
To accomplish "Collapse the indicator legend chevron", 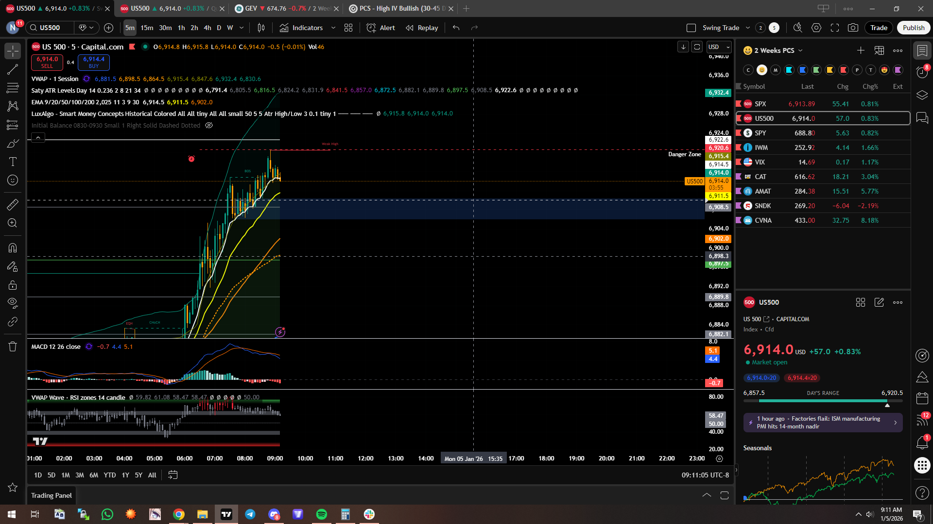I will pos(38,138).
